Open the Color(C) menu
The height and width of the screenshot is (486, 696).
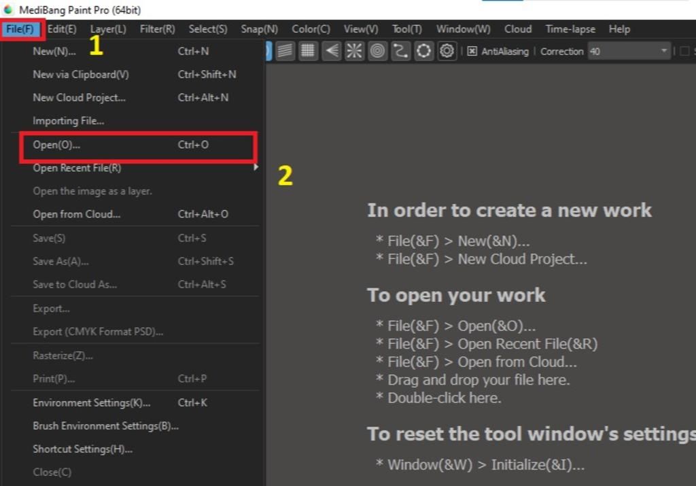[x=311, y=29]
